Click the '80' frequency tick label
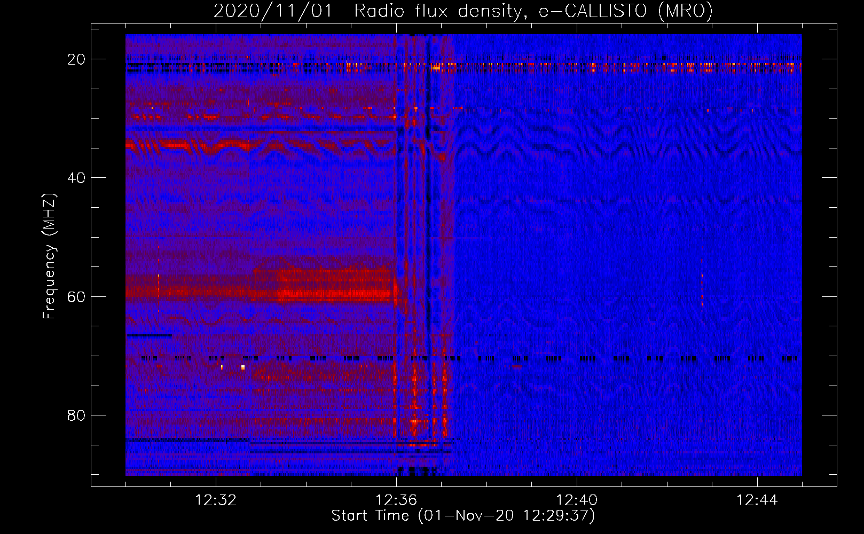Screen dimensions: 864x534 [76, 415]
